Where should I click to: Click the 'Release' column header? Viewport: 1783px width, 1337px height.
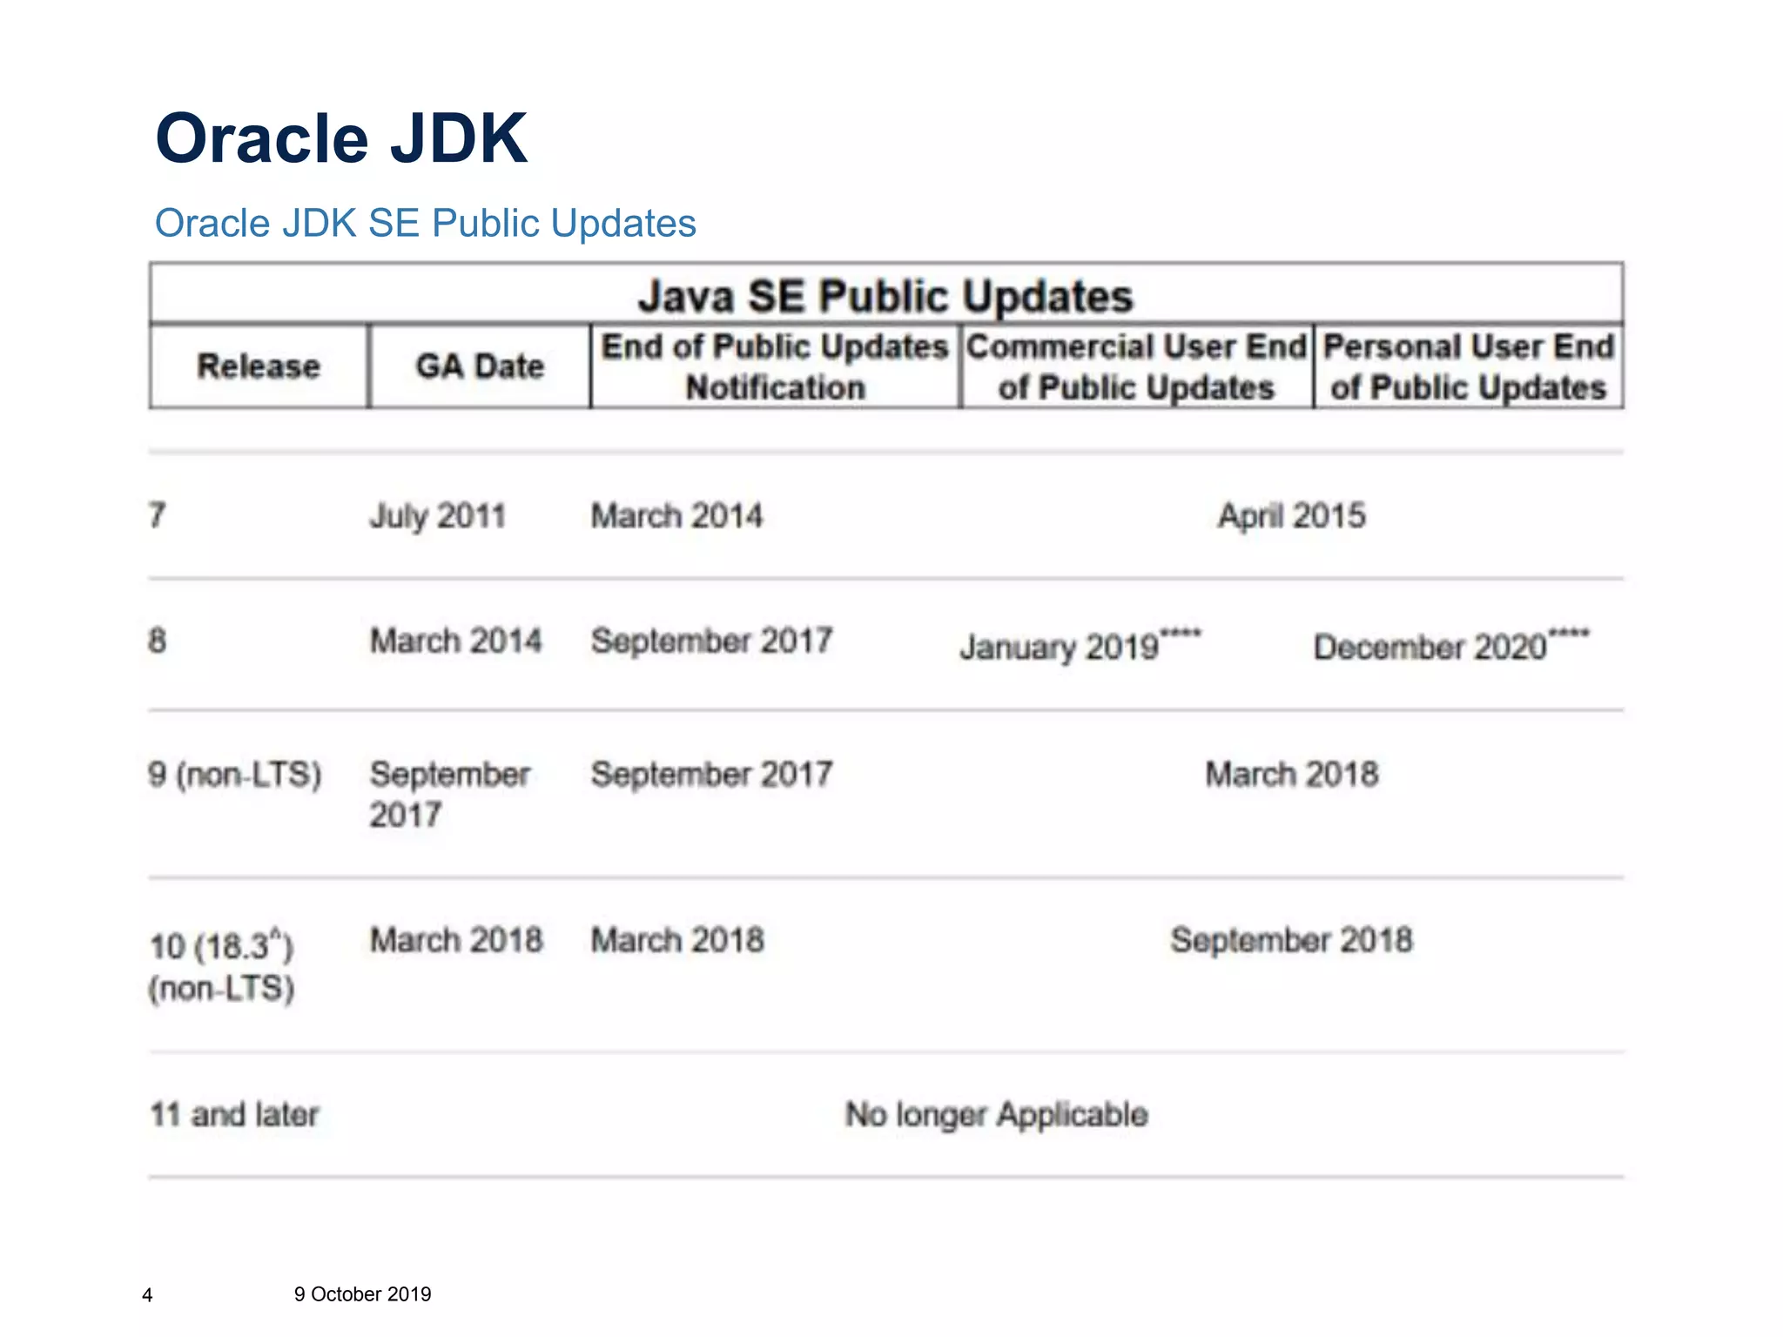click(259, 366)
